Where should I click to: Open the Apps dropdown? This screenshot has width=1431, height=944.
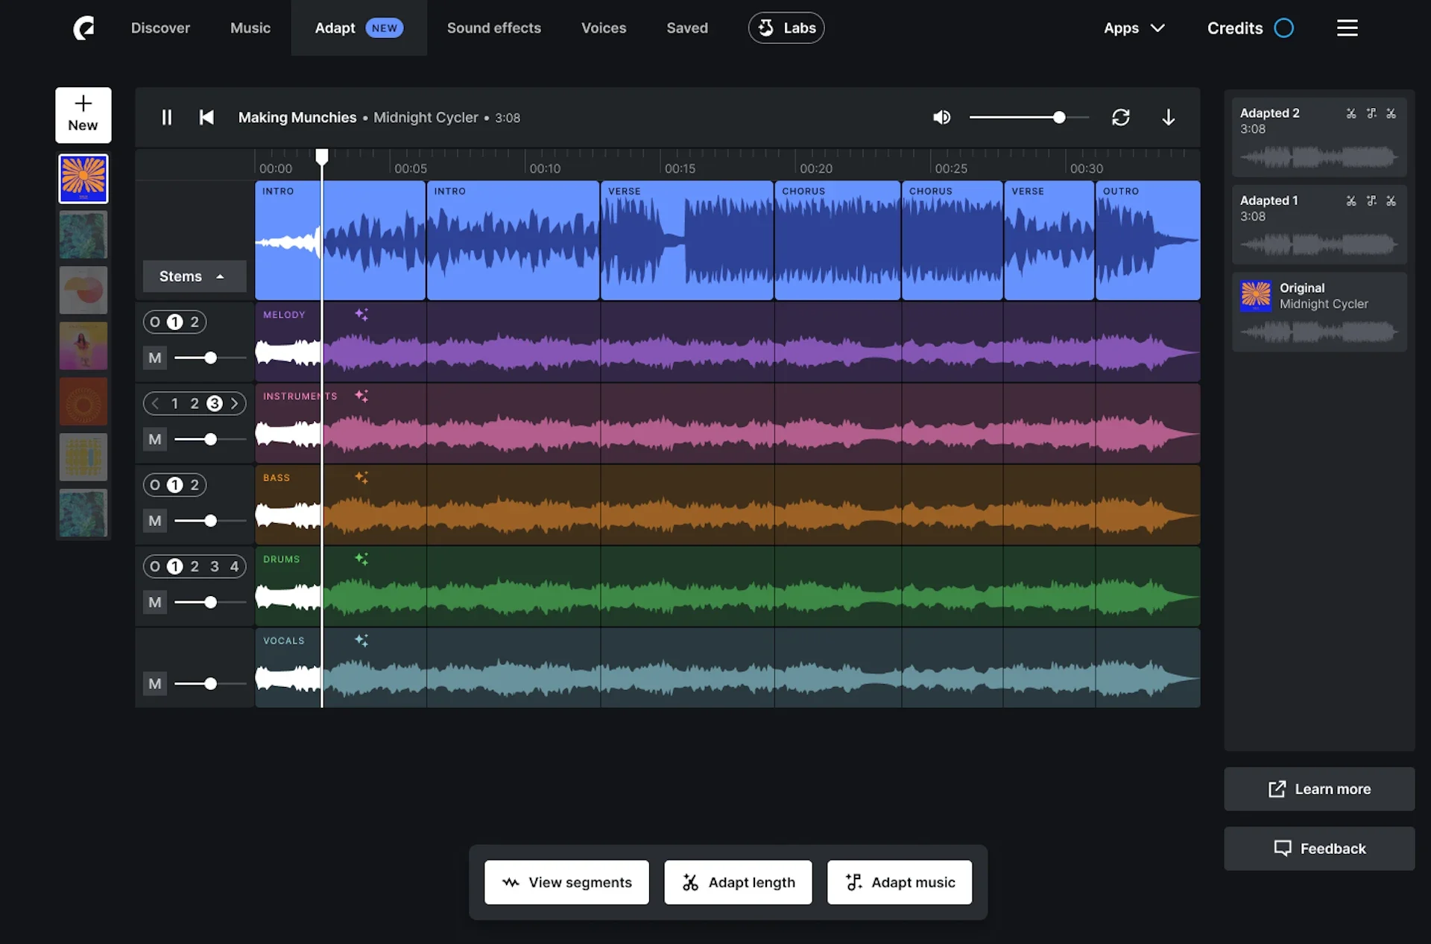(x=1134, y=28)
